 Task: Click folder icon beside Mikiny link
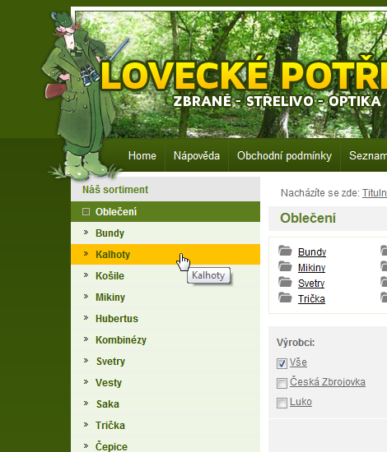pyautogui.click(x=286, y=266)
